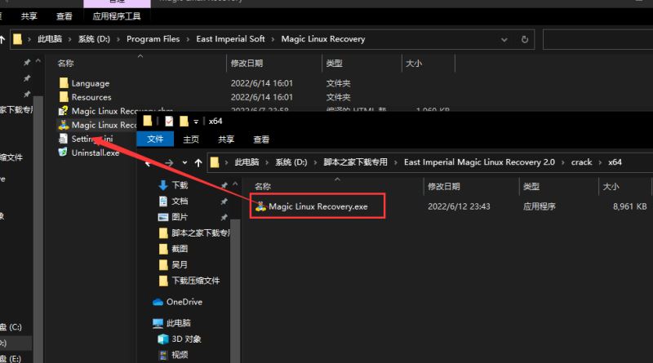Open recent locations dropdown in x64 window
This screenshot has height=363, width=653.
pyautogui.click(x=184, y=163)
